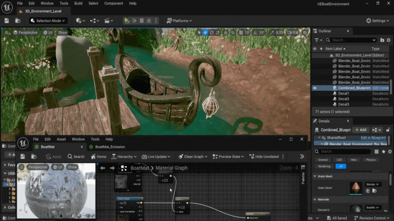Open the Settings dropdown in the main toolbar
Screen dimensions: 394x221
(x=378, y=20)
